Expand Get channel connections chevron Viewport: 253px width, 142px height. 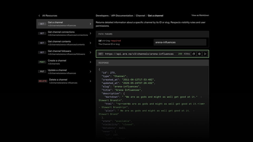click(90, 33)
